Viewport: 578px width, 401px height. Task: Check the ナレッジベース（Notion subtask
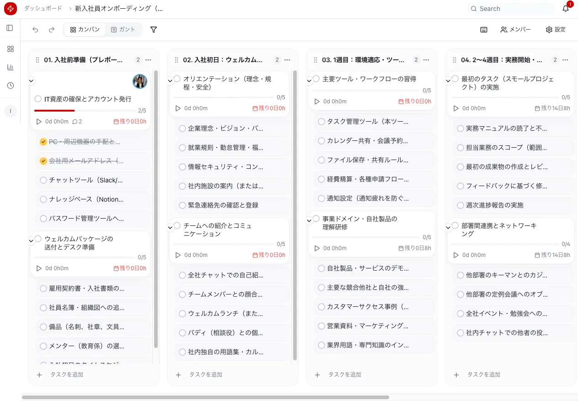click(43, 199)
